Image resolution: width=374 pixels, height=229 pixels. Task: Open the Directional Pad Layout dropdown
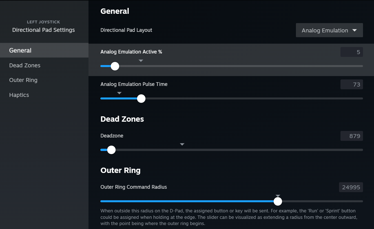point(329,30)
